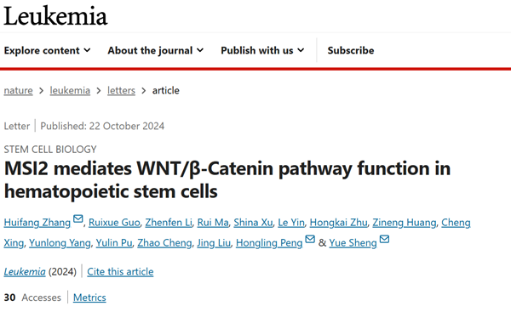Open the Cite this article link
The height and width of the screenshot is (312, 511).
point(120,272)
